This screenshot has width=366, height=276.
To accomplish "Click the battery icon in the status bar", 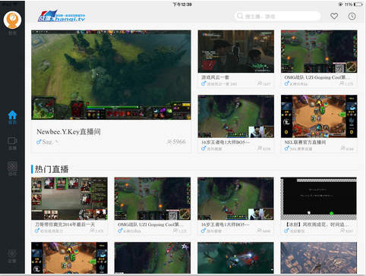I will (358, 5).
